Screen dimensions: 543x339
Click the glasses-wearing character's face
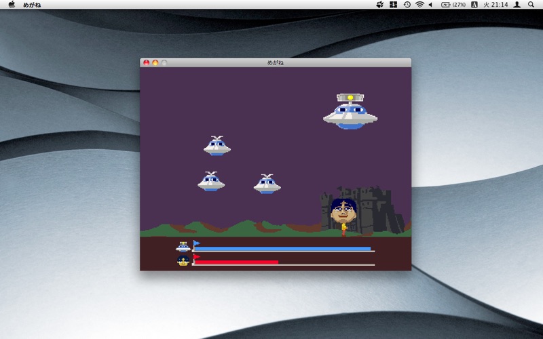343,210
